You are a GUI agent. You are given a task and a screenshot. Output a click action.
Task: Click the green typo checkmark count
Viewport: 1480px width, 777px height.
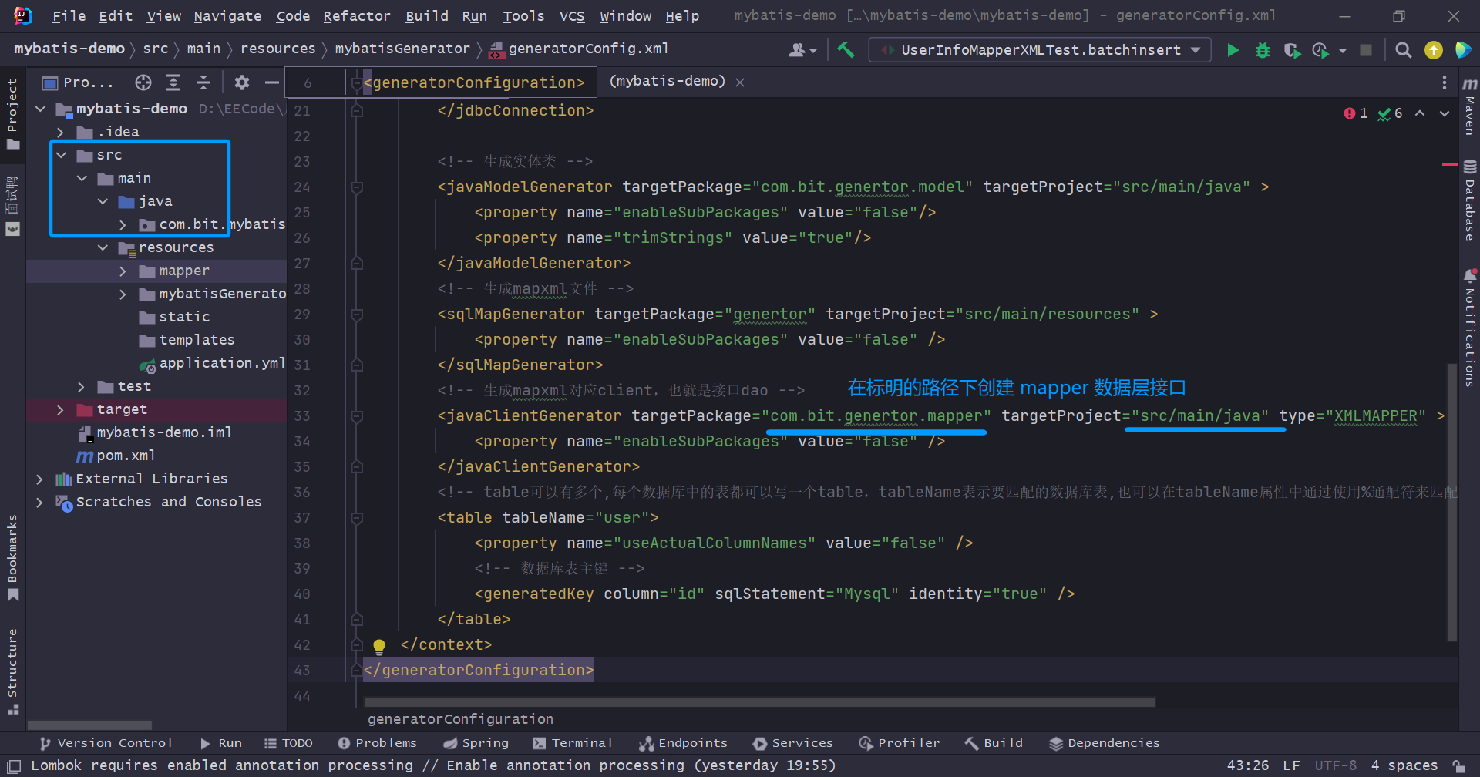point(1391,113)
